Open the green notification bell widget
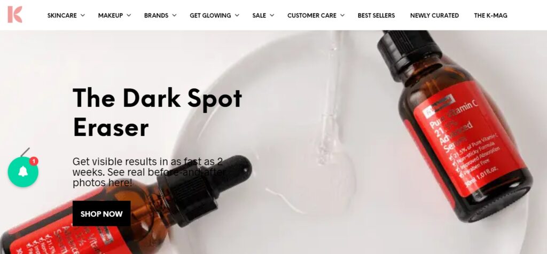The width and height of the screenshot is (547, 254). pos(23,172)
